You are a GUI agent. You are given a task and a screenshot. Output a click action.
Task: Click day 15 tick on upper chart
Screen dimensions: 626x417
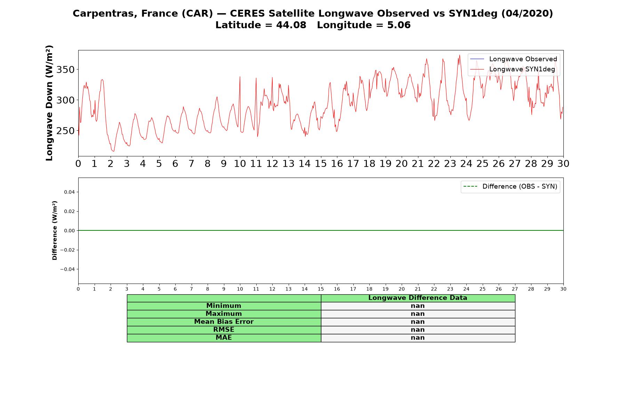[x=321, y=164]
